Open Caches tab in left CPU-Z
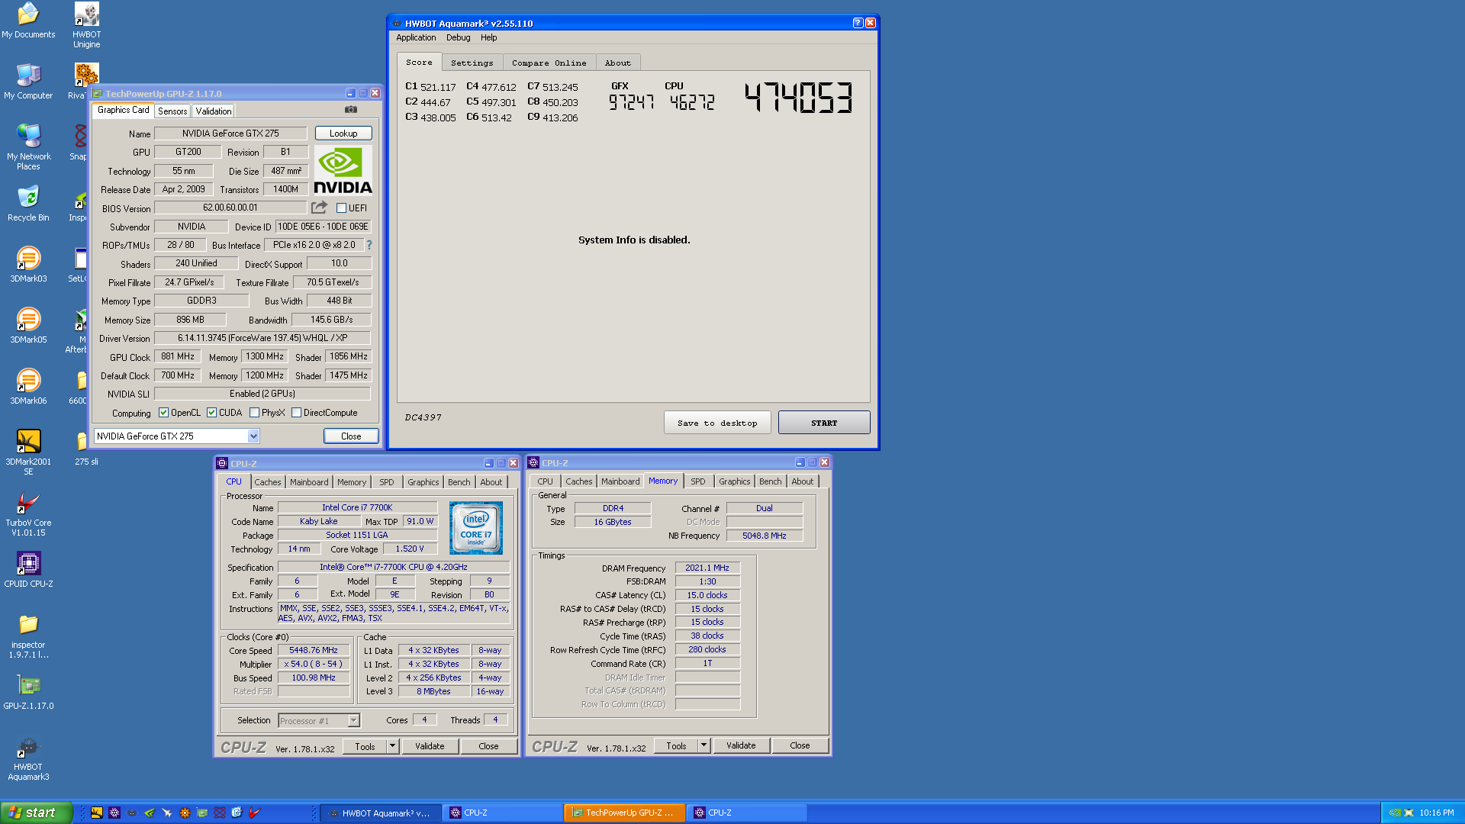 click(x=267, y=482)
